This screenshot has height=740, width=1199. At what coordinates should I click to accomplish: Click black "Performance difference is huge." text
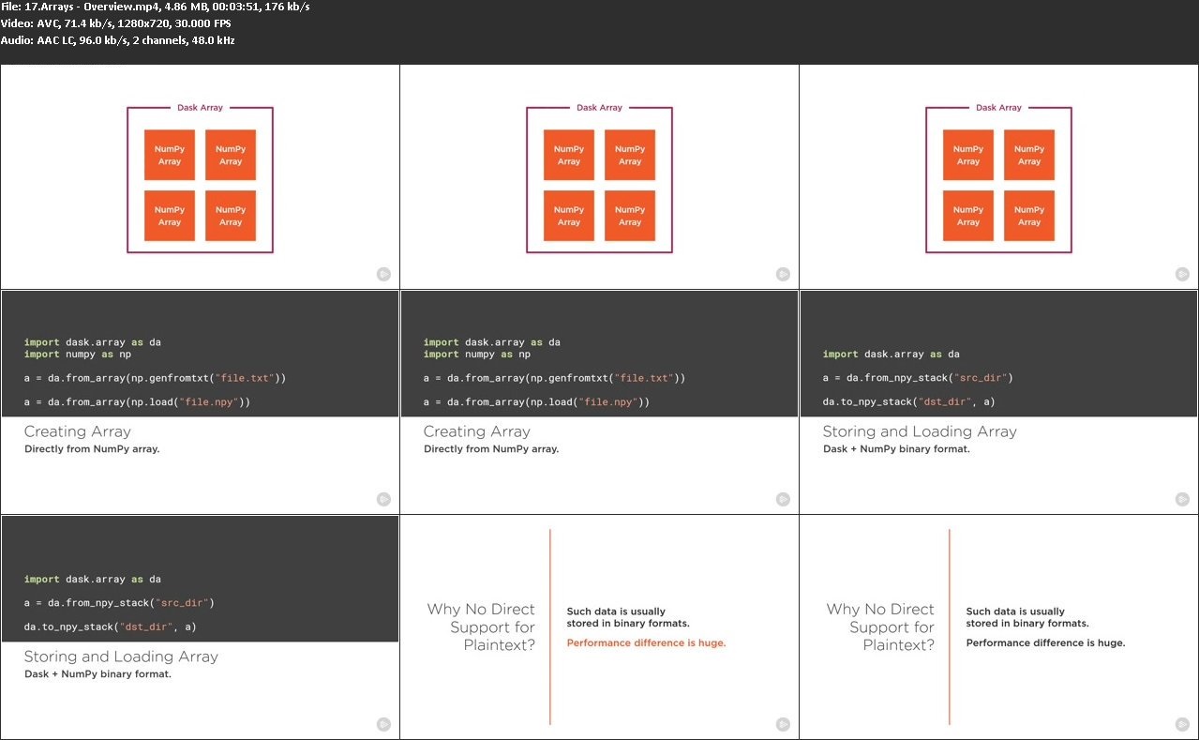coord(1045,643)
